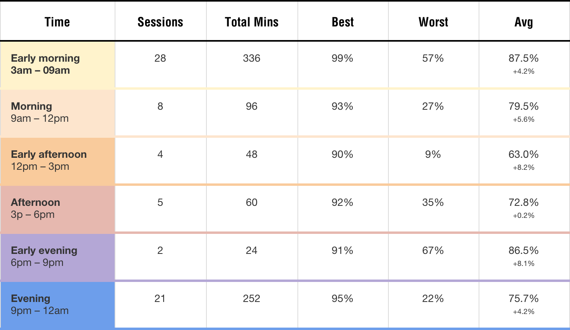Click the Time column header
The image size is (570, 330).
(x=57, y=22)
